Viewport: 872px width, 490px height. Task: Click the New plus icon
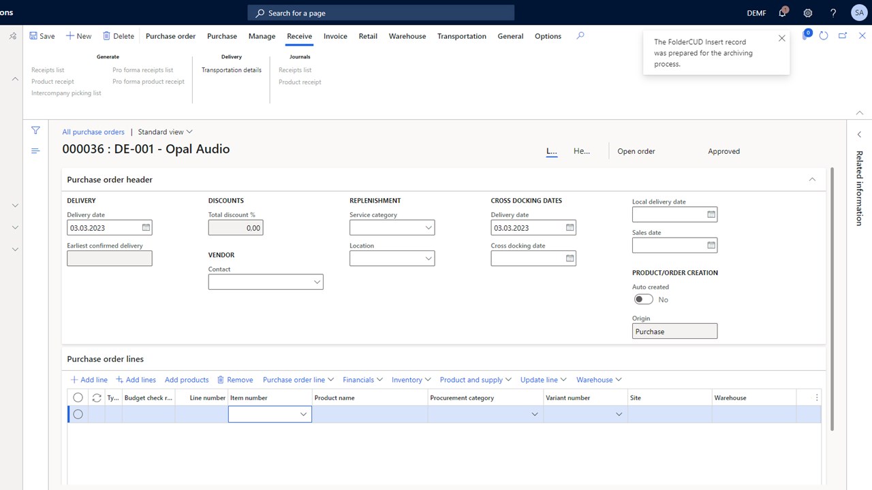(x=70, y=36)
